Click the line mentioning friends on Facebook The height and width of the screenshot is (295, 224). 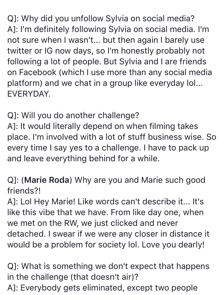point(110,72)
